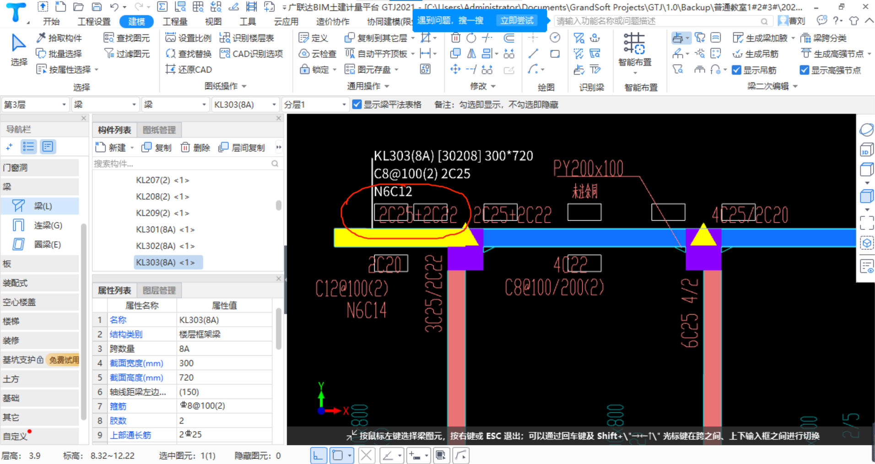Click 上部通长筋 property link
The height and width of the screenshot is (464, 875).
point(130,435)
